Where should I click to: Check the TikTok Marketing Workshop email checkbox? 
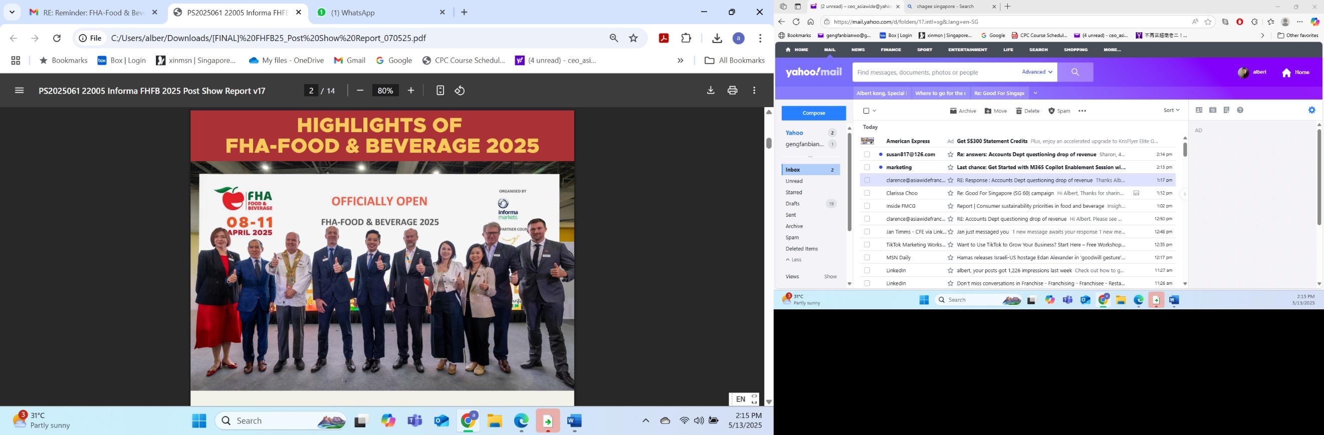(867, 244)
